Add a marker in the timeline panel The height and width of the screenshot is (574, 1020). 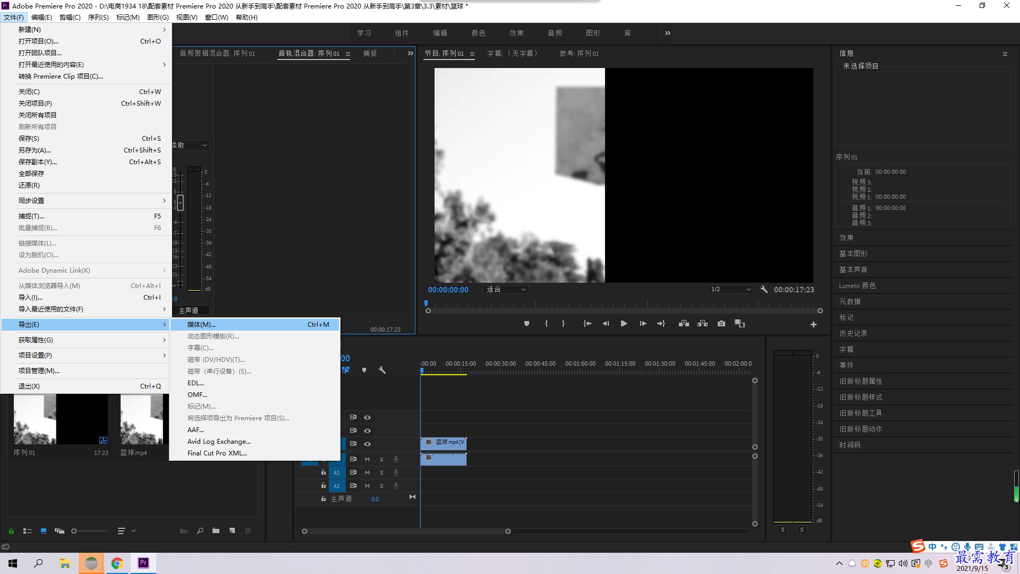coord(364,370)
